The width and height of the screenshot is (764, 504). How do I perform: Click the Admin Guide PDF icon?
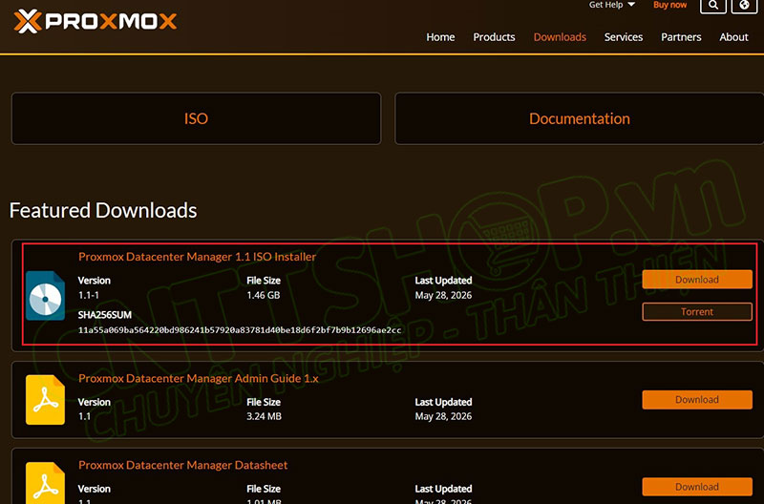45,400
